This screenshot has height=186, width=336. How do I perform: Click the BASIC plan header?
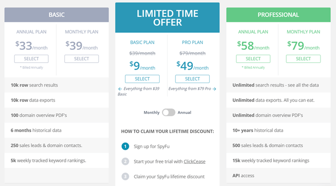(57, 15)
